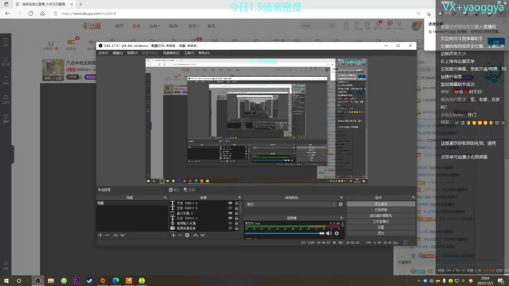
Task: Go to Edge browser home page
Action: click(x=42, y=13)
